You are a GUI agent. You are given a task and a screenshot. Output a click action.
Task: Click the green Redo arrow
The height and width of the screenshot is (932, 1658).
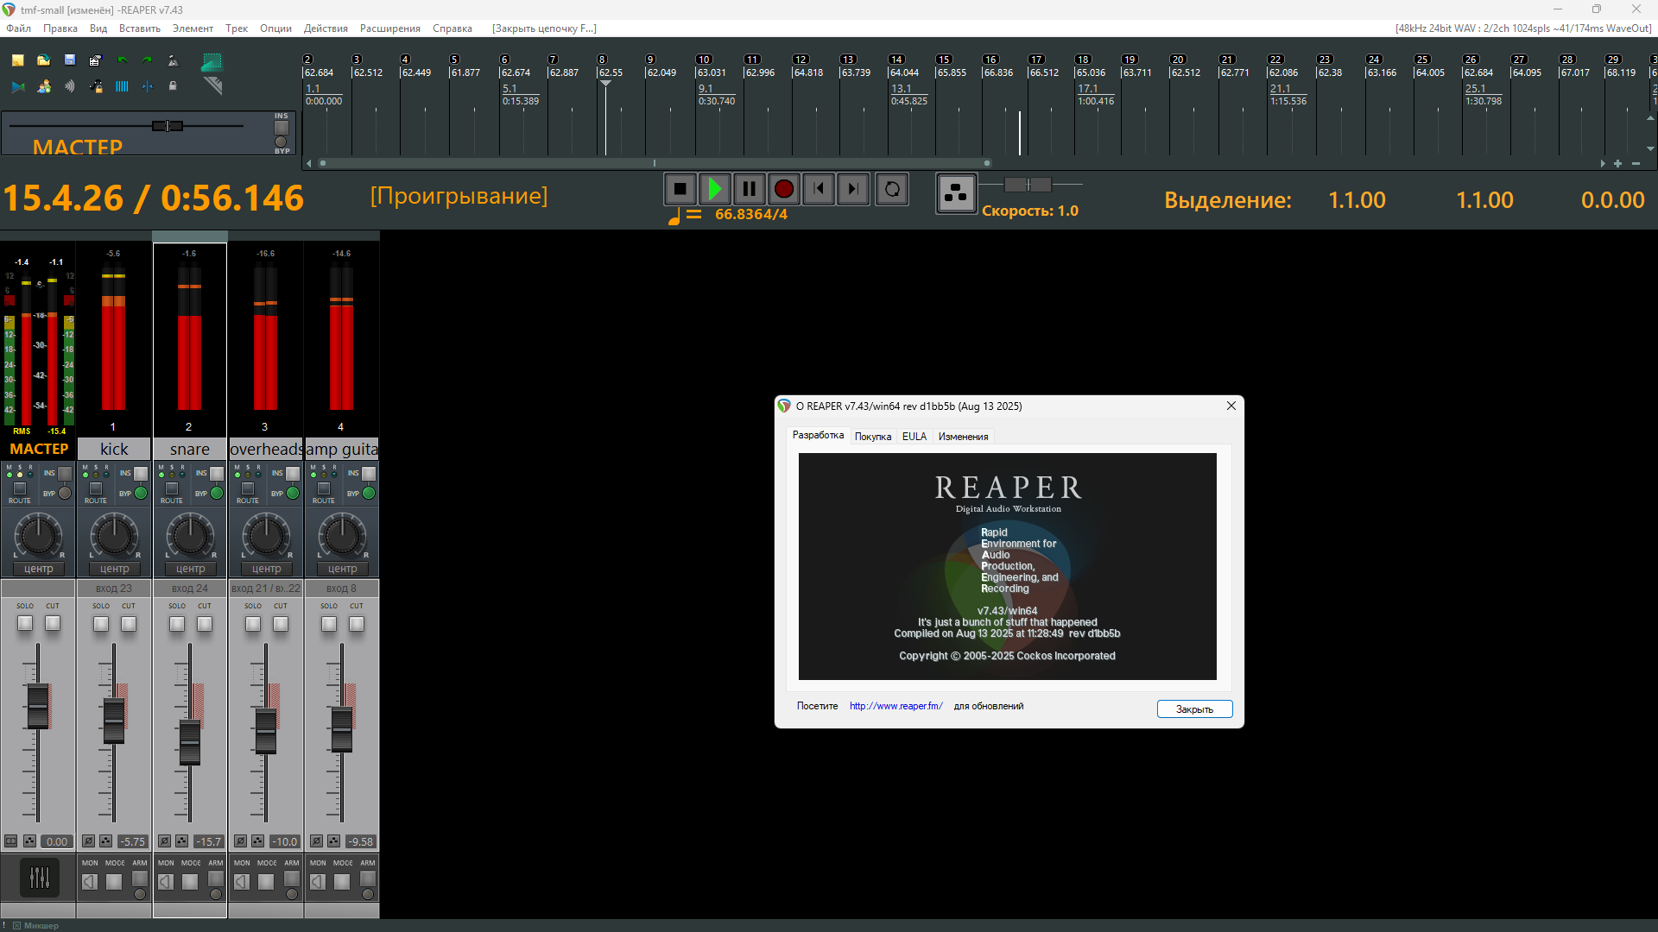147,60
